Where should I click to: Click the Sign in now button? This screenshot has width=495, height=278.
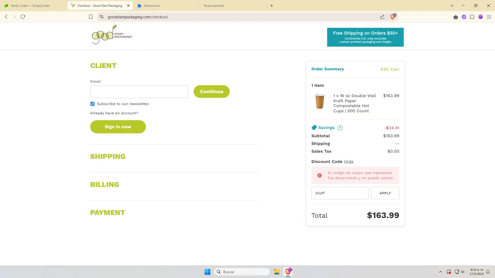118,127
